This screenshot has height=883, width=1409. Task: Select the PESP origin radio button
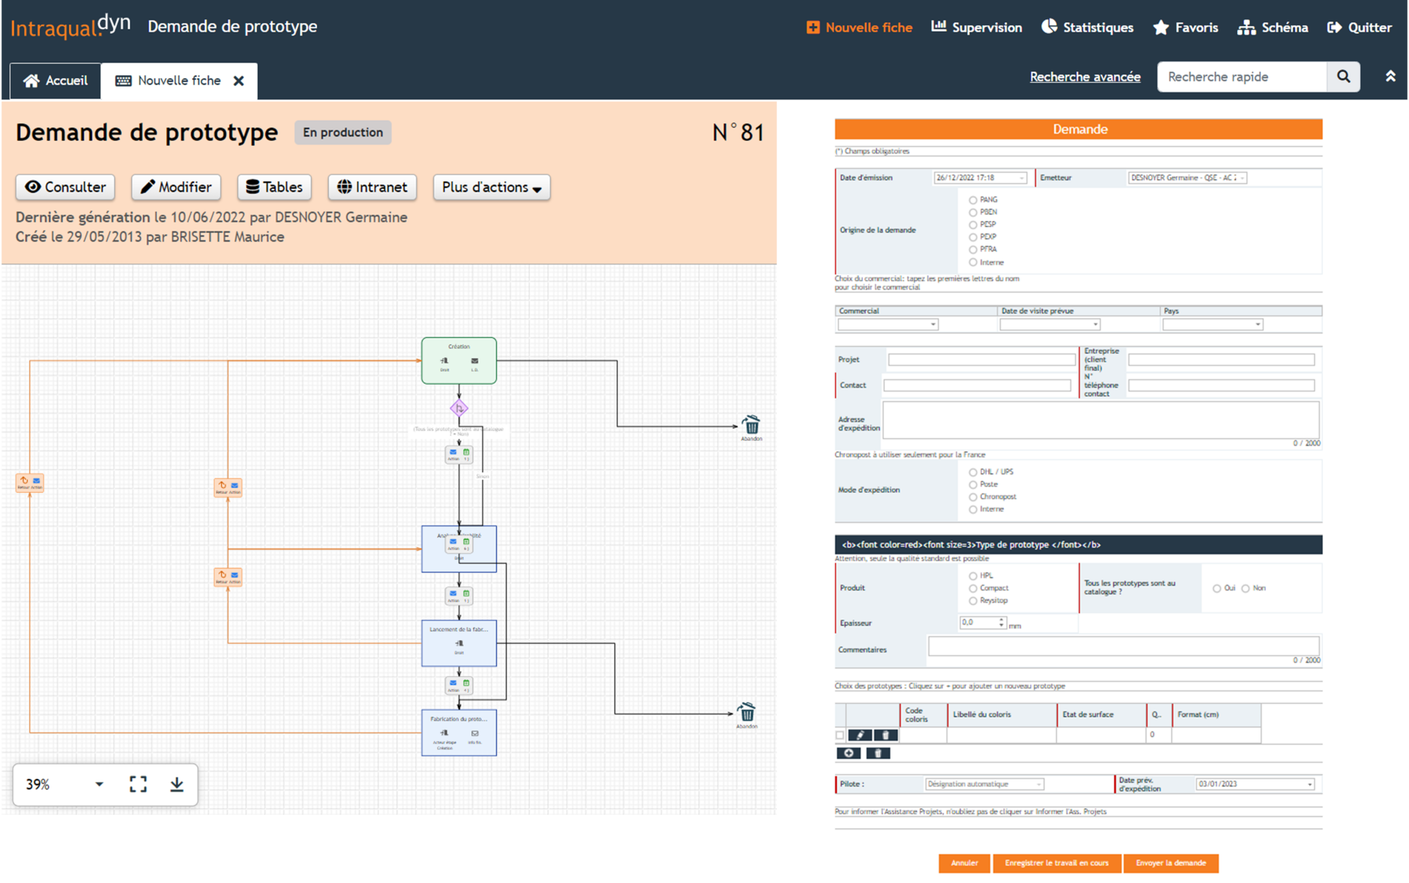973,225
